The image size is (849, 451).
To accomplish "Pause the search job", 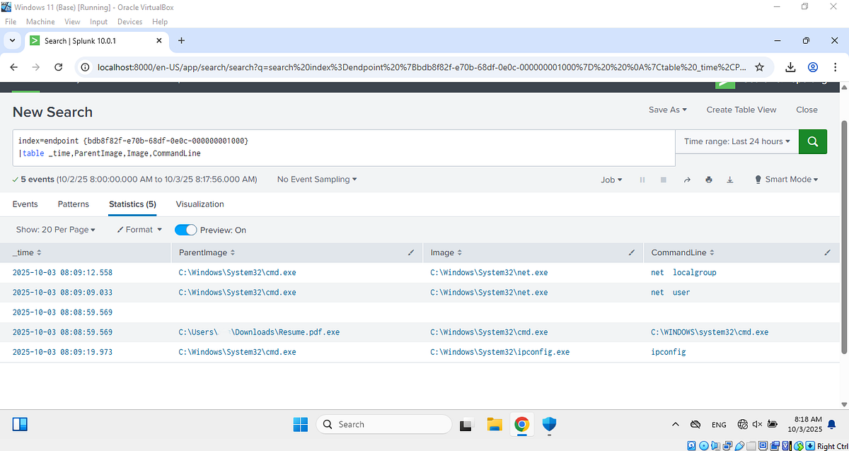I will point(642,180).
